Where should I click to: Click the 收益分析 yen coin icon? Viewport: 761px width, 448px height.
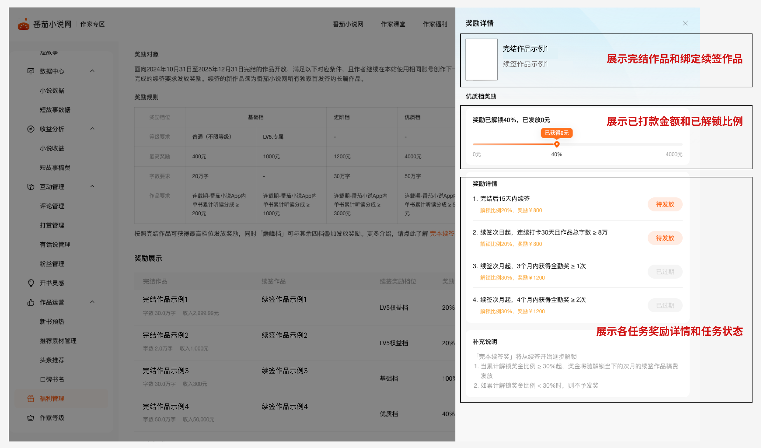31,129
